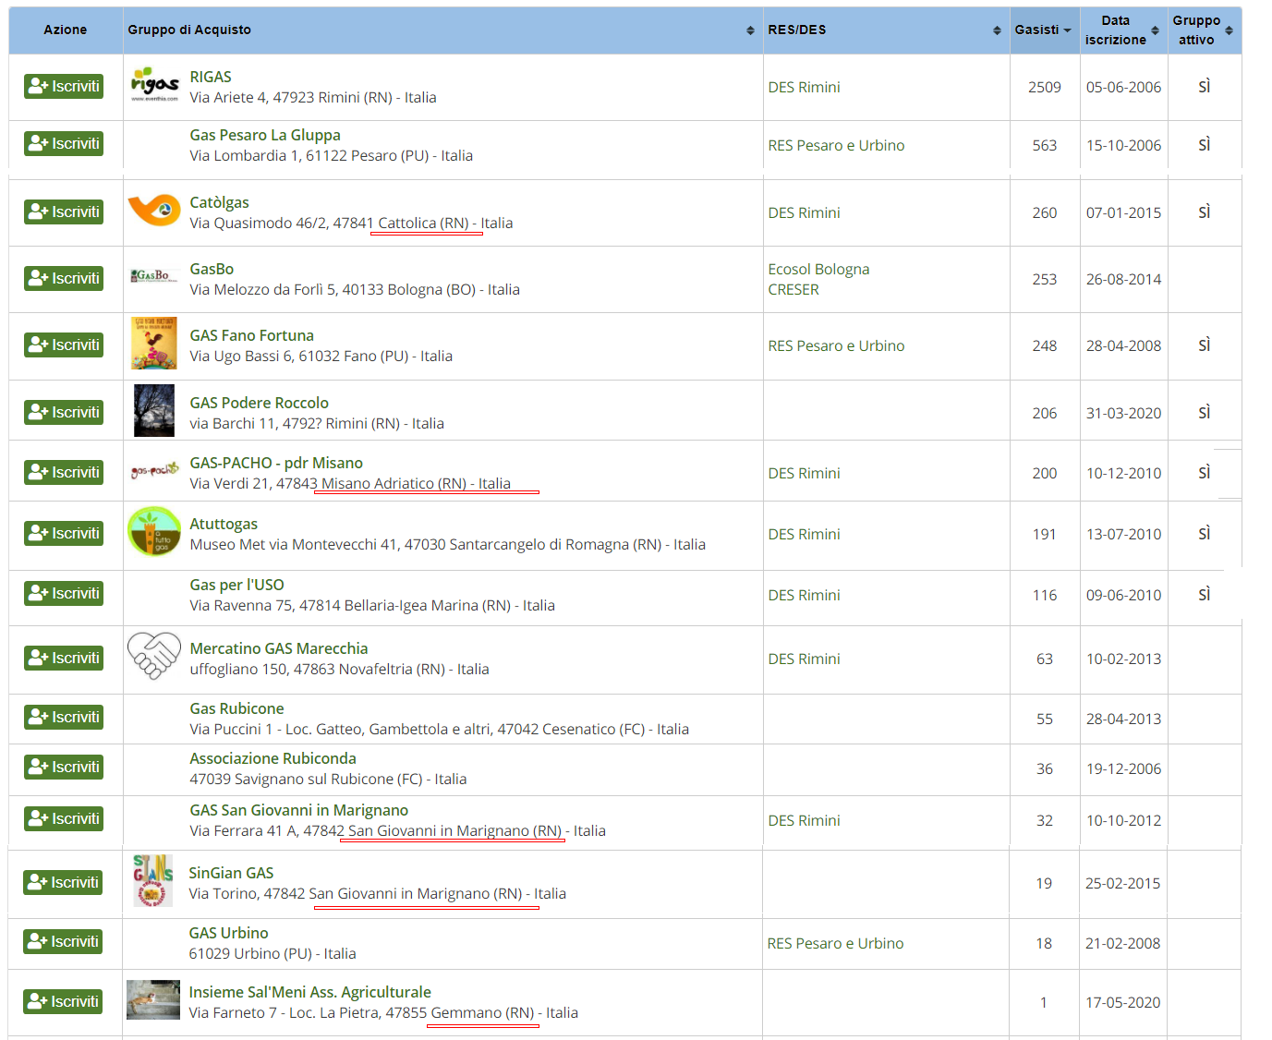
Task: Click the Mercatino GAS Marecchia handshake icon
Action: [154, 655]
